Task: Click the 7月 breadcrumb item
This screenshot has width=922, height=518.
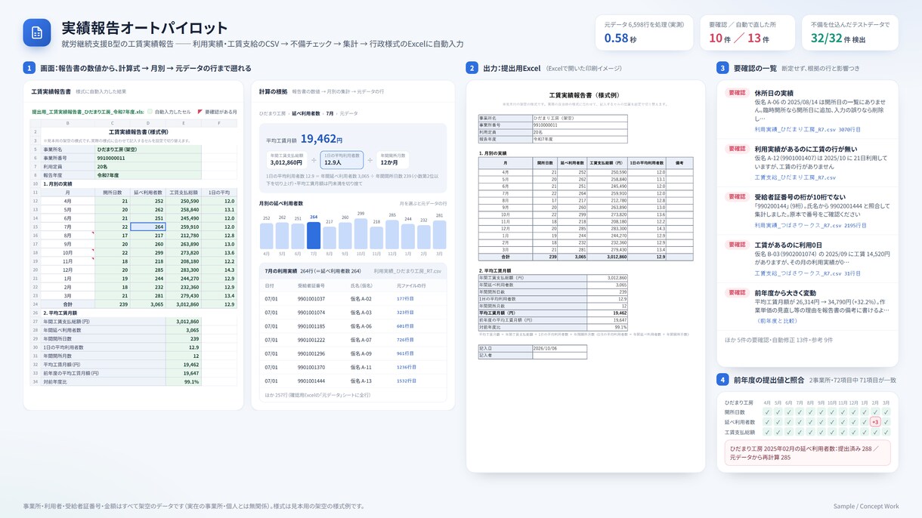Action: click(x=330, y=113)
